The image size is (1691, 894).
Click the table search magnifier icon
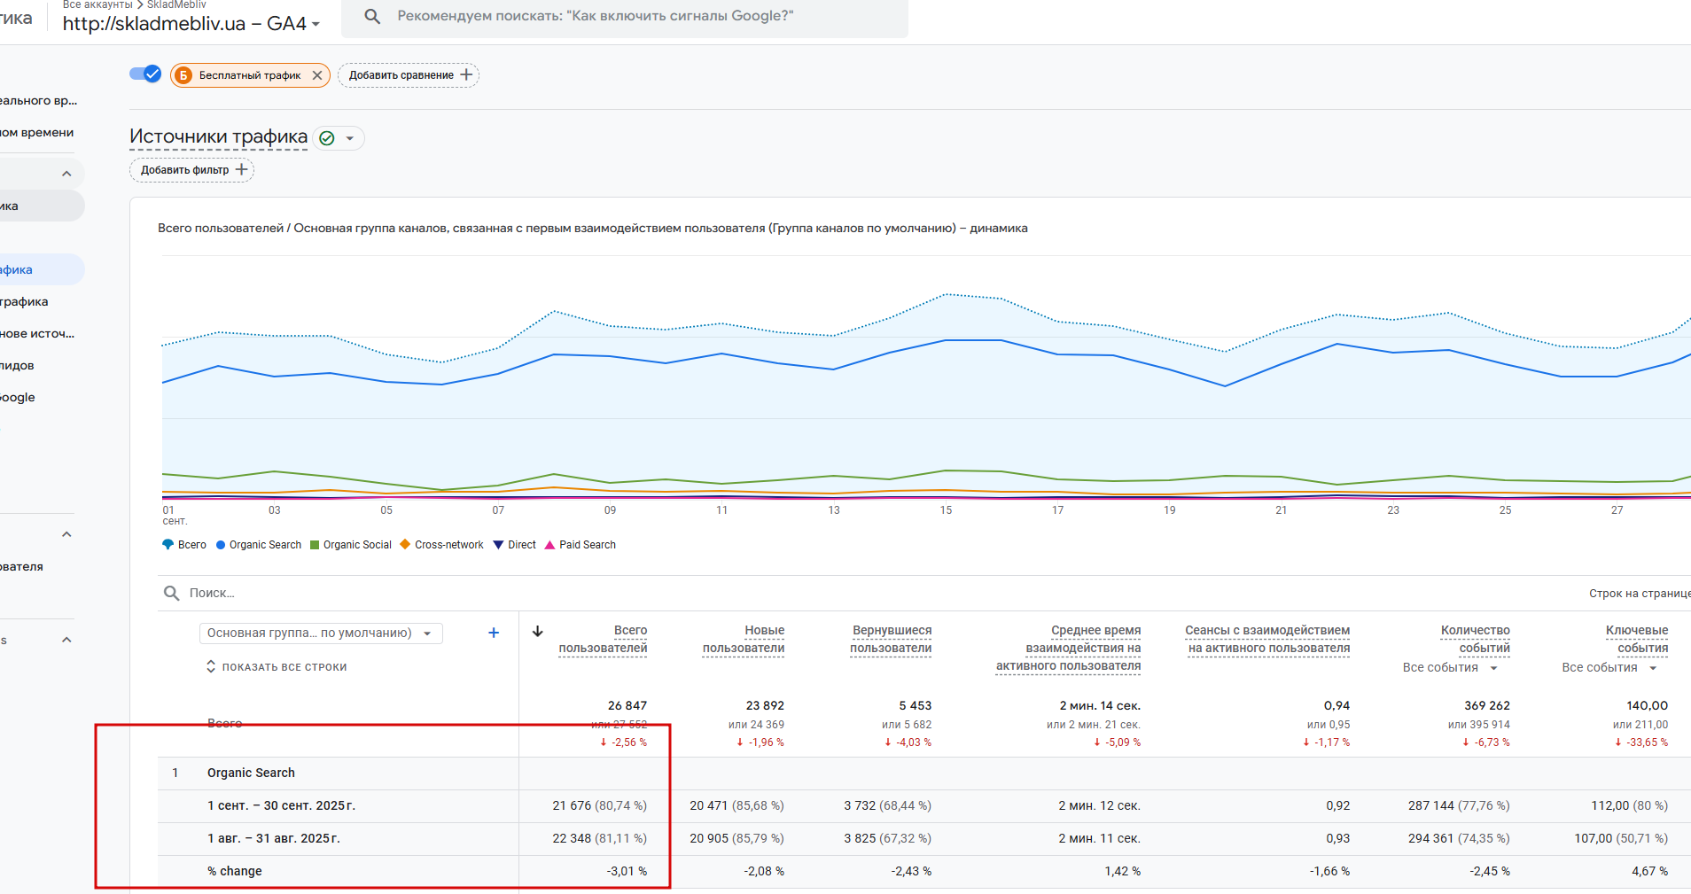pos(171,593)
